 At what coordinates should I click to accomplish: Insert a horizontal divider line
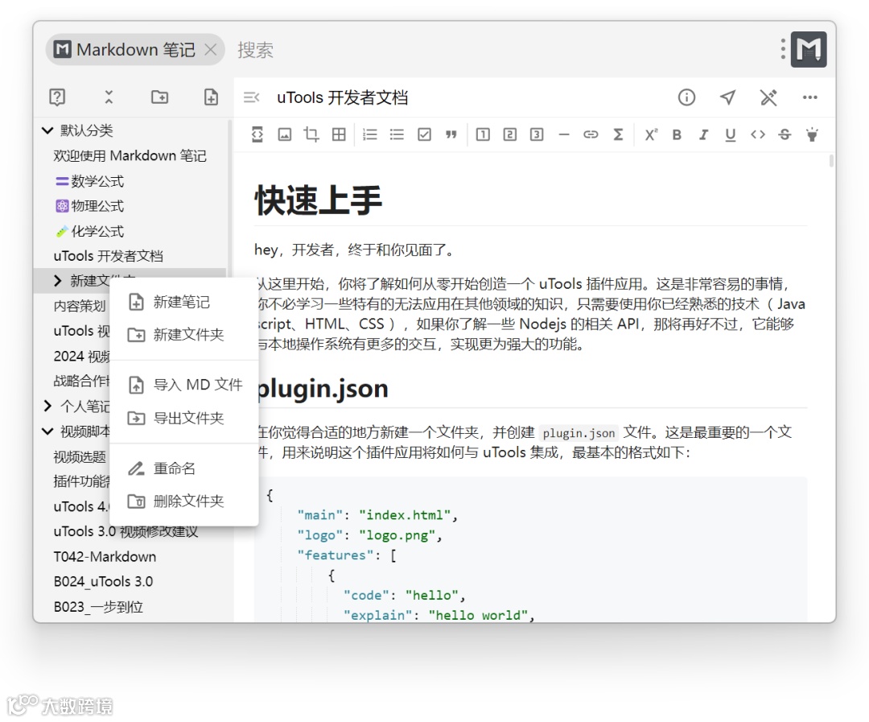click(x=564, y=134)
